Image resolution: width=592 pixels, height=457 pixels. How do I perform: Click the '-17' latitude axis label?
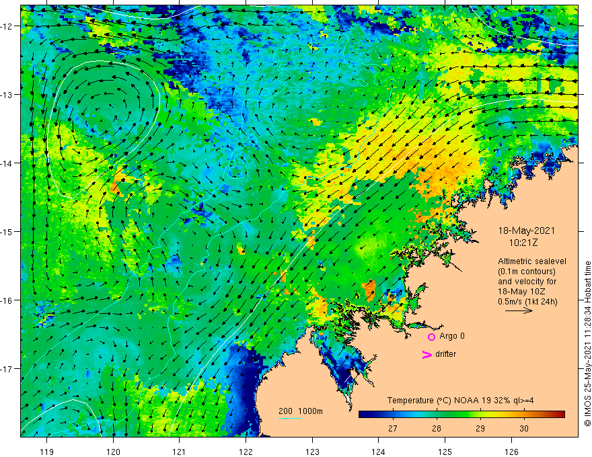click(x=7, y=369)
